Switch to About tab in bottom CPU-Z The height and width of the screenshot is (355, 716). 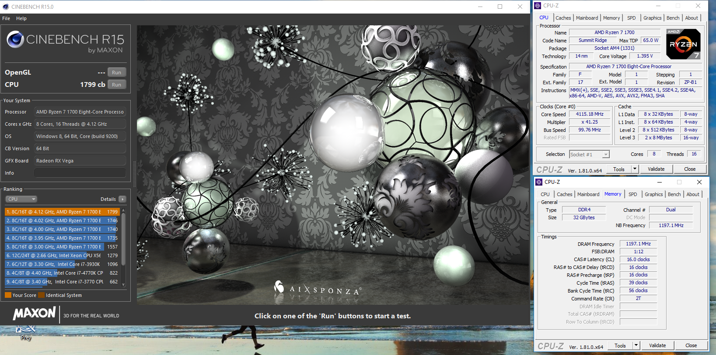click(693, 194)
